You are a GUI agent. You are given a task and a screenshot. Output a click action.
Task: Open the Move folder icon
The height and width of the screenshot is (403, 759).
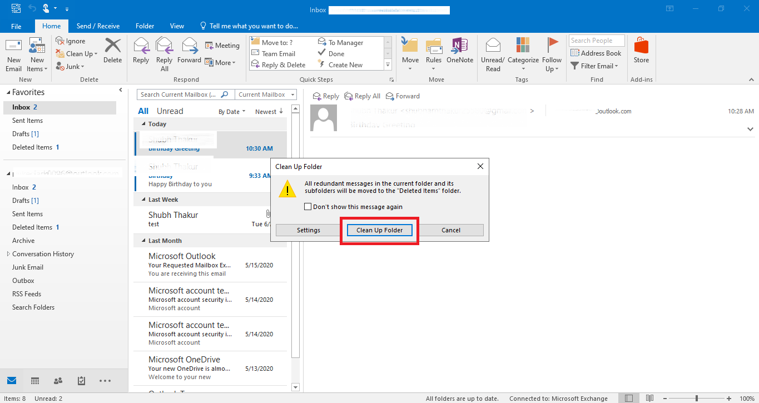pyautogui.click(x=410, y=46)
